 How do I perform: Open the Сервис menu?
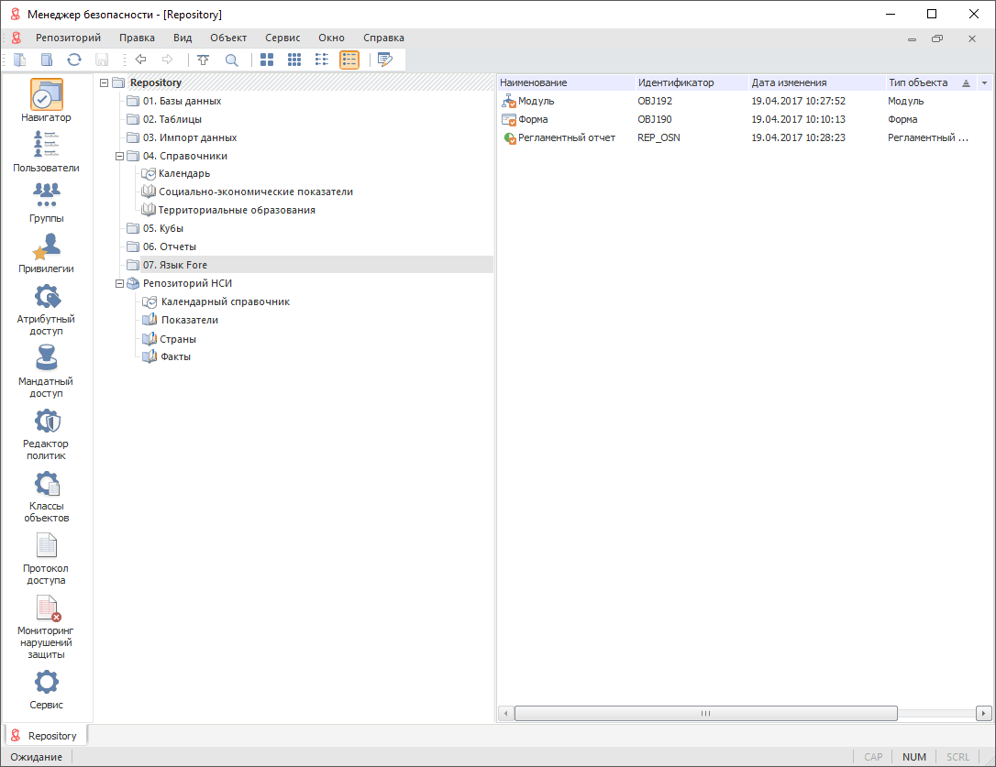[x=282, y=38]
